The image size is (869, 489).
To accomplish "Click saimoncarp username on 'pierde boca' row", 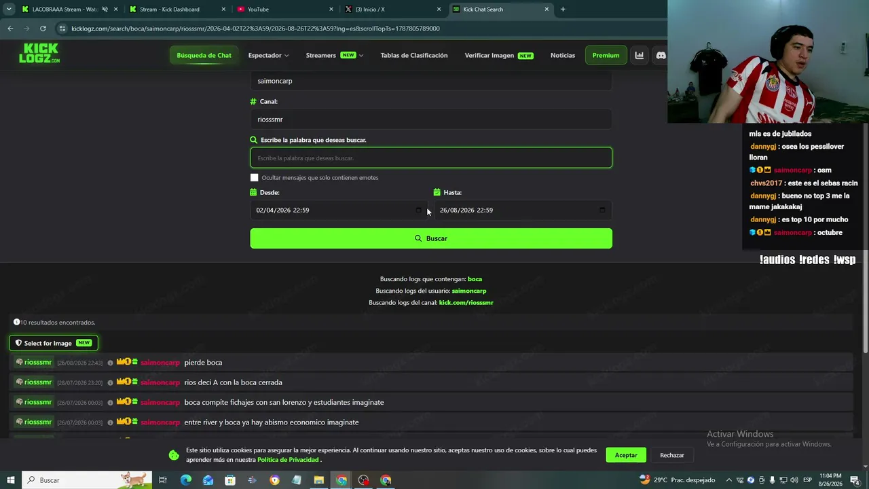I will (x=160, y=363).
